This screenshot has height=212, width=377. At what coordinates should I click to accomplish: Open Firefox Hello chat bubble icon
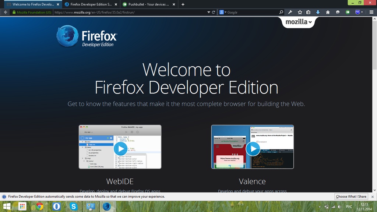coord(338,12)
